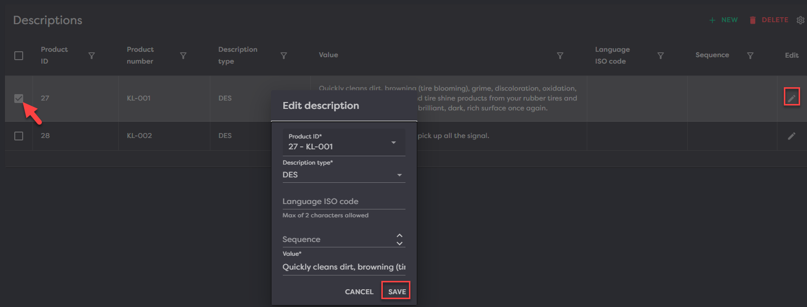
Task: Check the checkbox for product 28 row
Action: tap(19, 136)
